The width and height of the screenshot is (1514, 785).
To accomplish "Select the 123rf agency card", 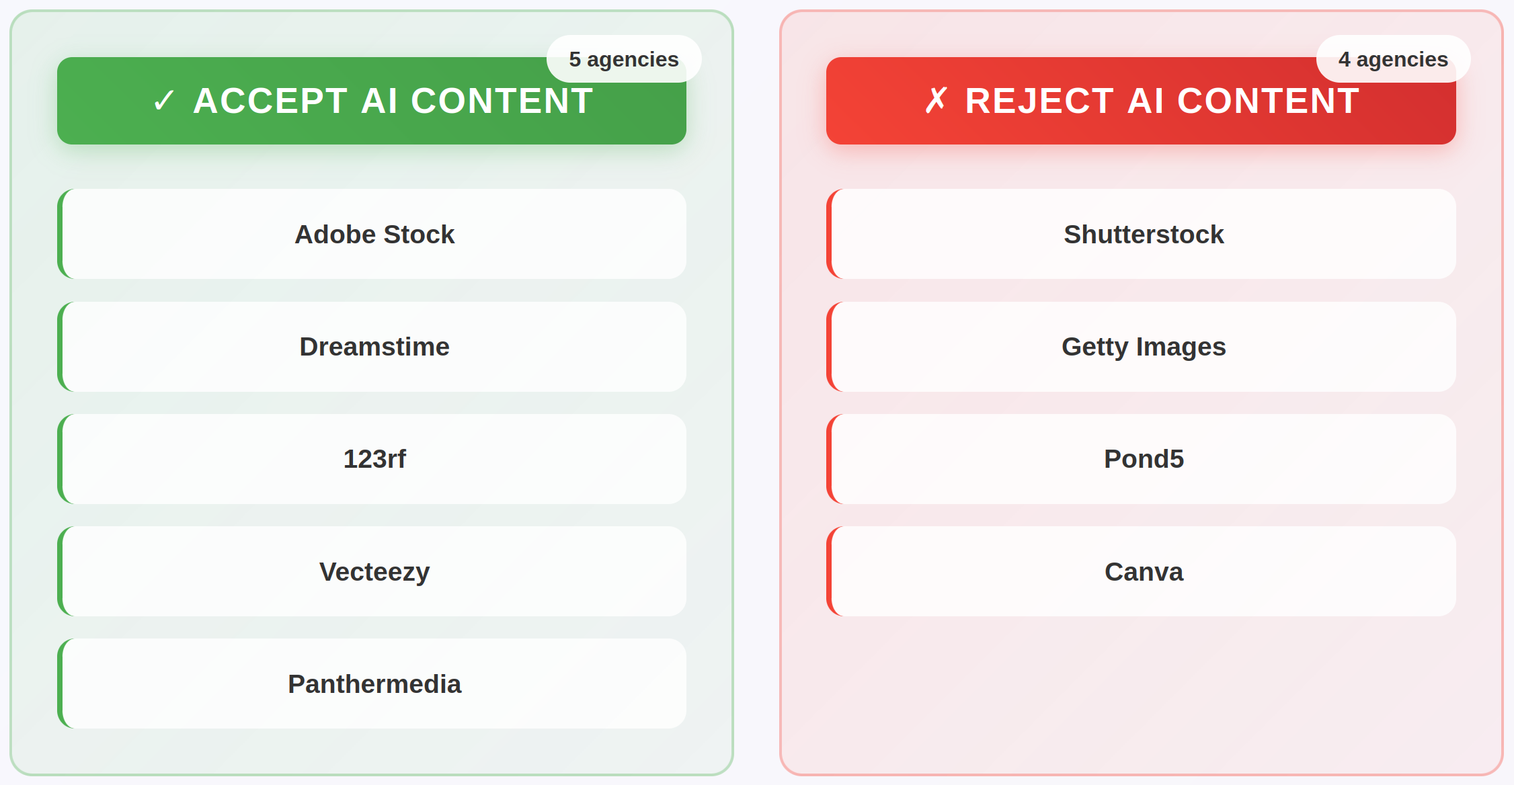I will click(x=374, y=459).
